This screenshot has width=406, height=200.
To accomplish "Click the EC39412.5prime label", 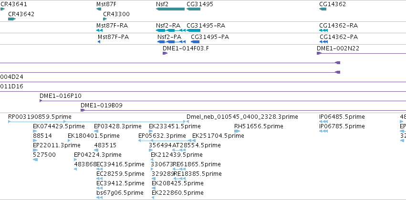I will click(x=120, y=183).
